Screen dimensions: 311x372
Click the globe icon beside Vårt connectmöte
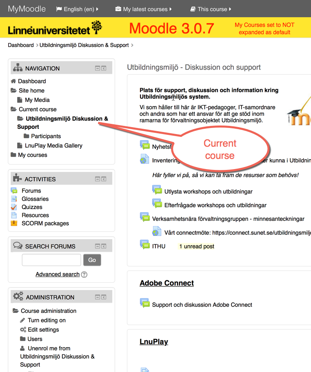click(157, 231)
